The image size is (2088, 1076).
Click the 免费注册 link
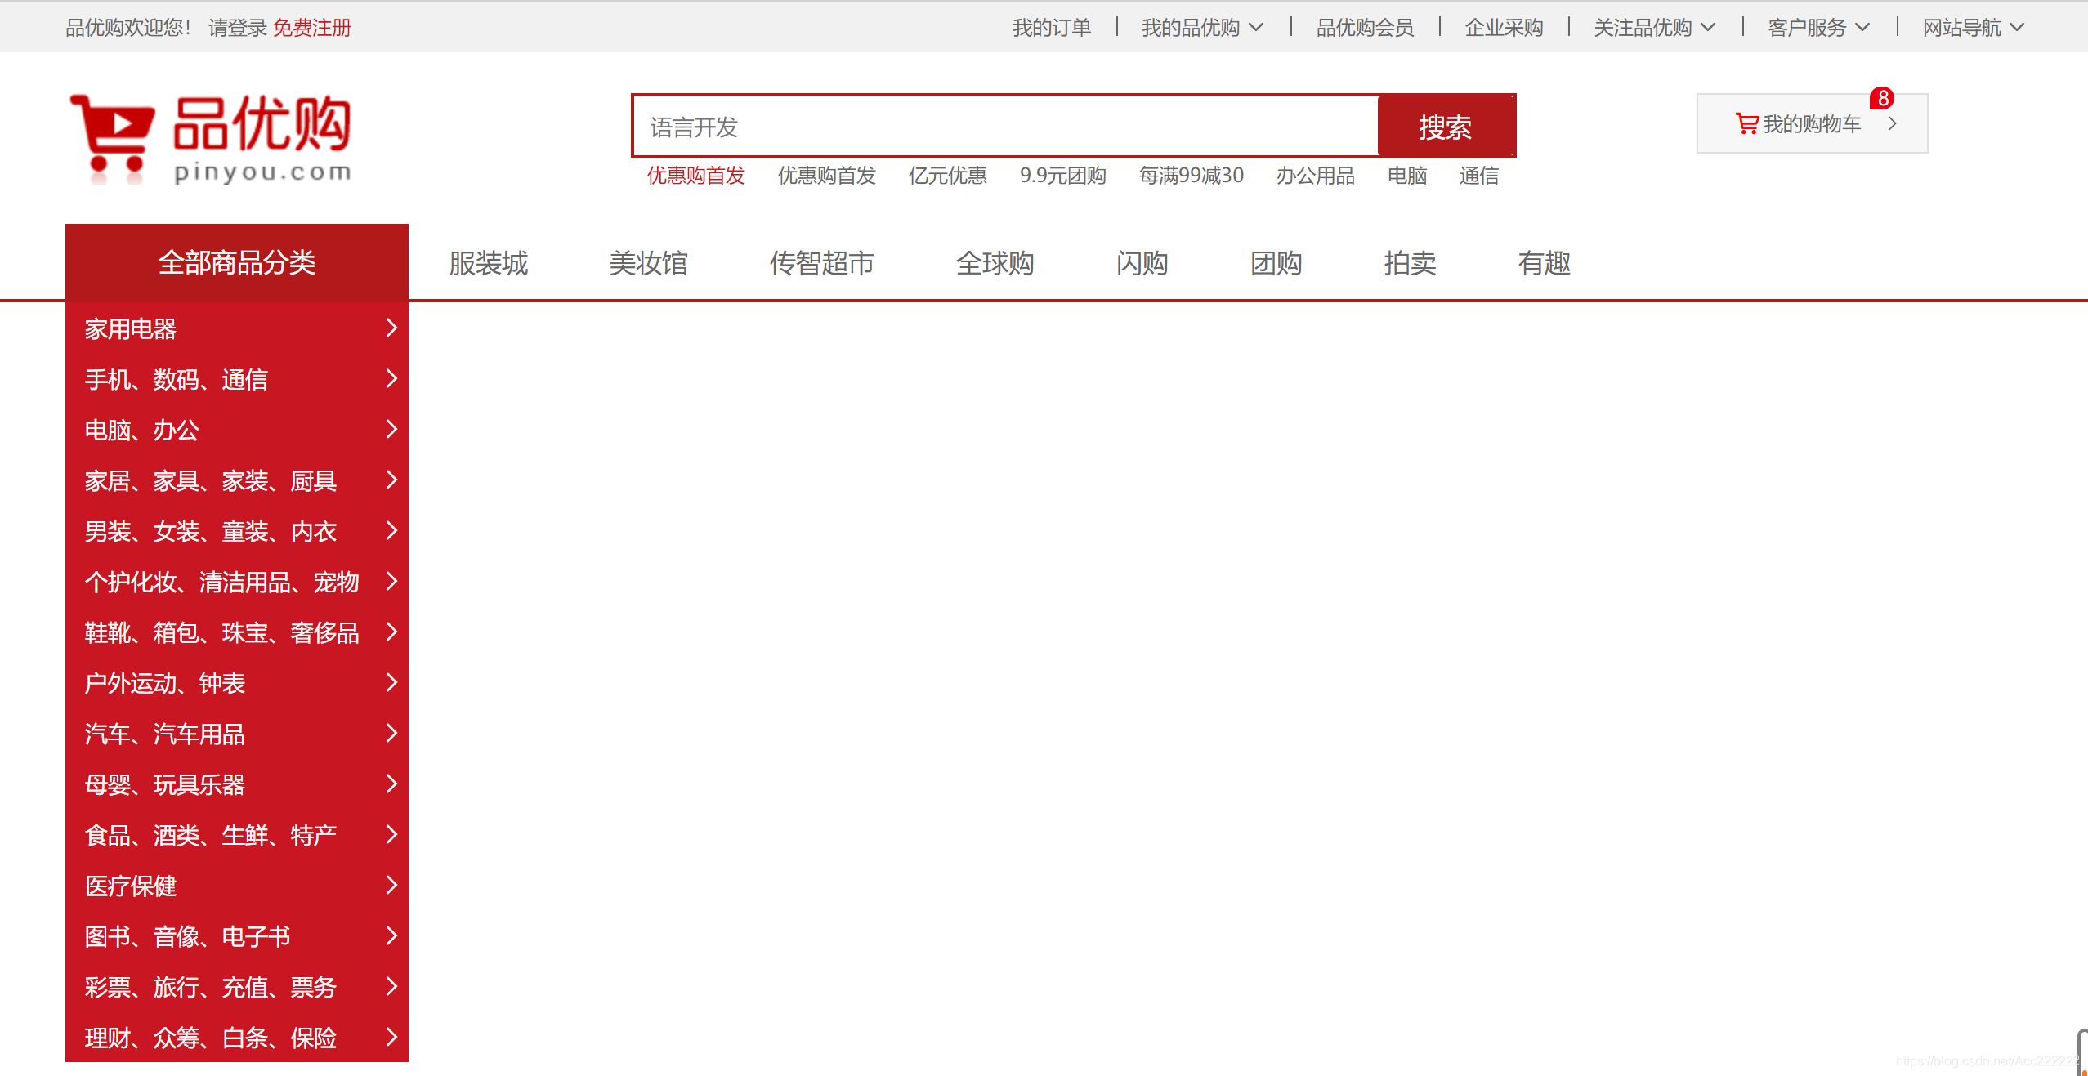311,28
